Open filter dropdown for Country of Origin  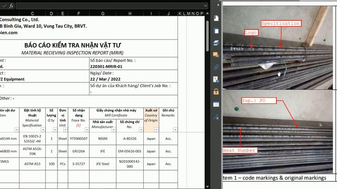tap(156, 130)
